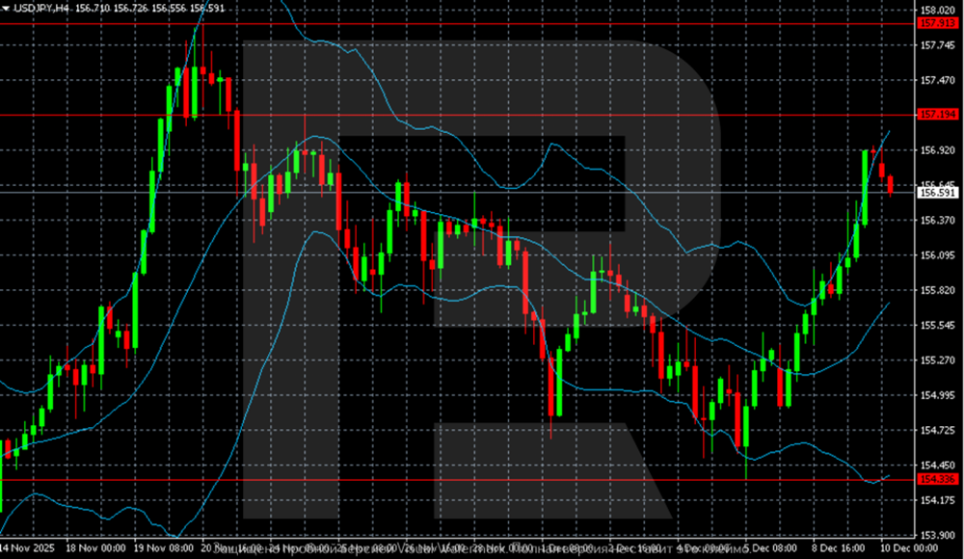Select the 8 Dec 16:00 time label

pyautogui.click(x=839, y=548)
